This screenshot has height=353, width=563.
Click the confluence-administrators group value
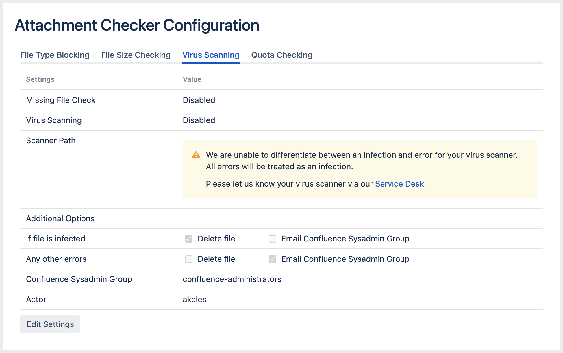pyautogui.click(x=232, y=279)
